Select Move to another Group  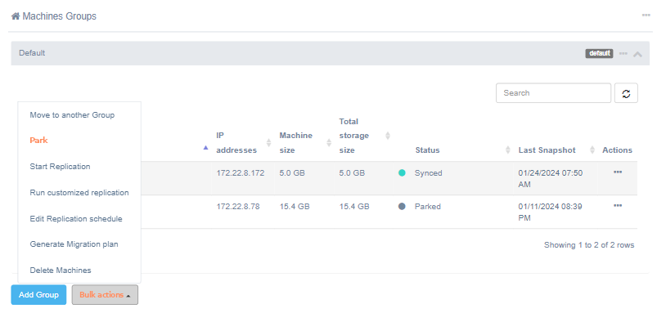pyautogui.click(x=72, y=114)
